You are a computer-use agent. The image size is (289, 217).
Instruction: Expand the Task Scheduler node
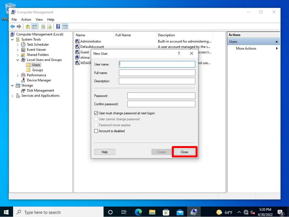pyautogui.click(x=18, y=45)
